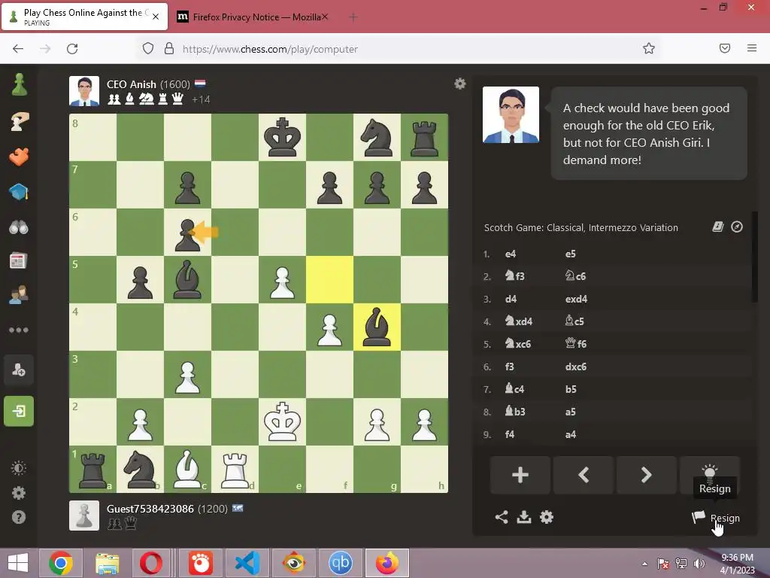Toggle light/dark theme icon in sidebar
770x578 pixels.
[x=19, y=468]
